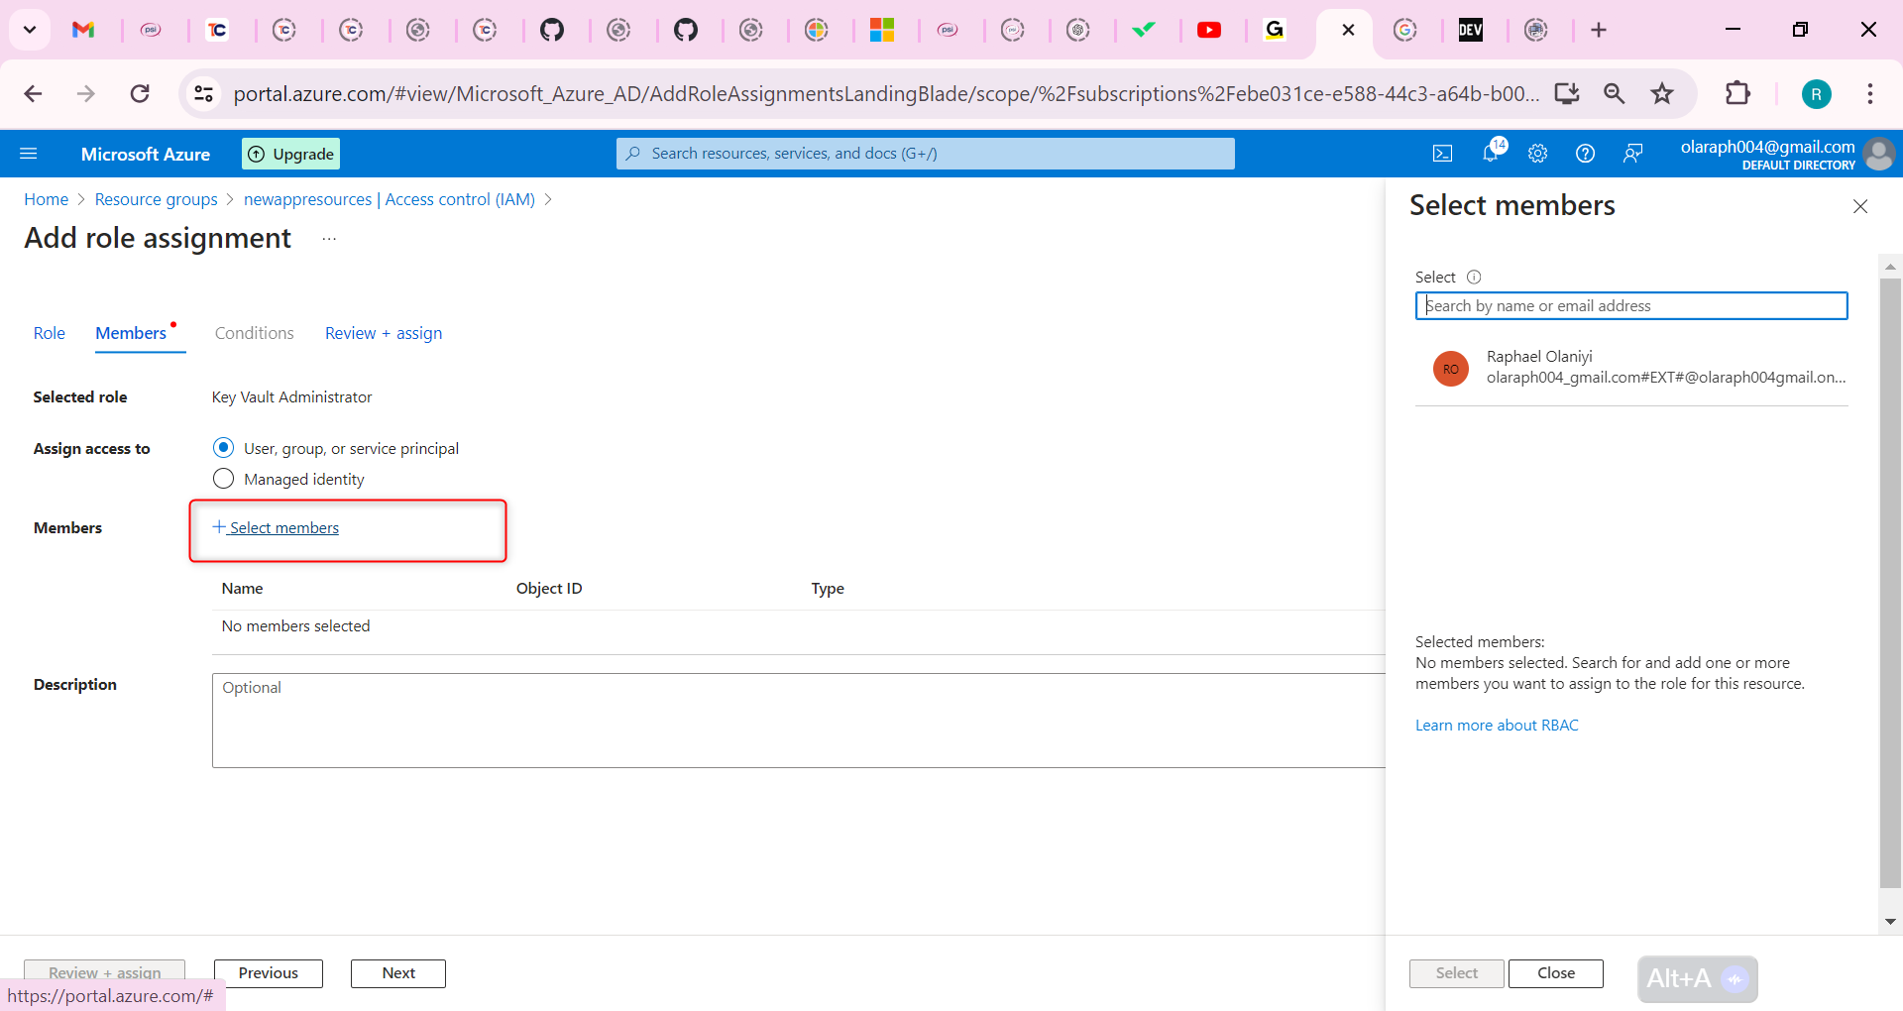This screenshot has height=1011, width=1903.
Task: Switch to the Conditions tab
Action: tap(254, 333)
